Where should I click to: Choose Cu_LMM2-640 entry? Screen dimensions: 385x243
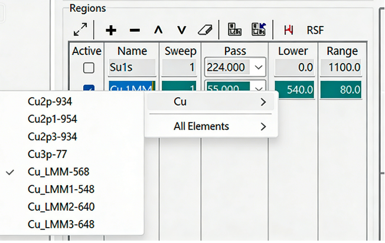61,207
